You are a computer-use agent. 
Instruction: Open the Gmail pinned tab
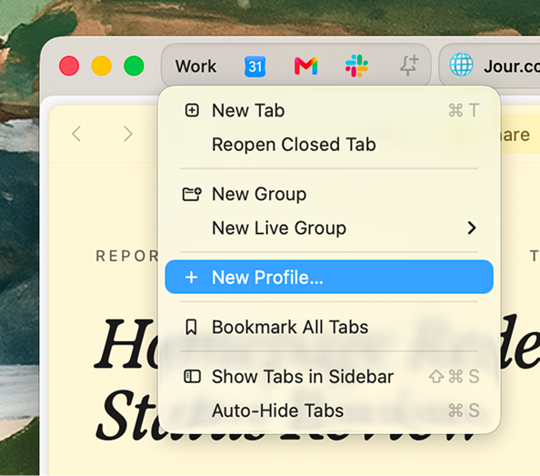click(x=305, y=66)
